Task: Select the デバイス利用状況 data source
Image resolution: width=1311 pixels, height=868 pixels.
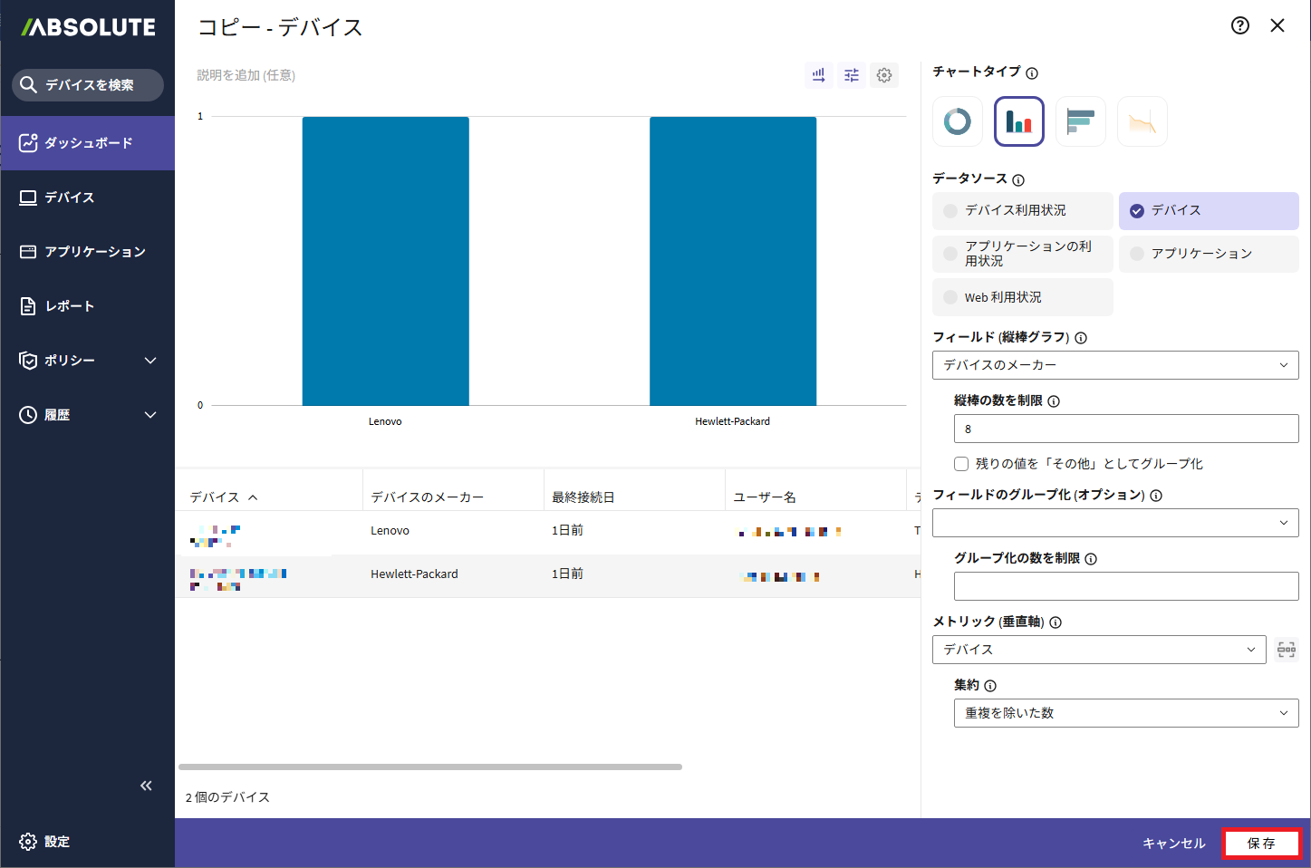Action: 1022,210
